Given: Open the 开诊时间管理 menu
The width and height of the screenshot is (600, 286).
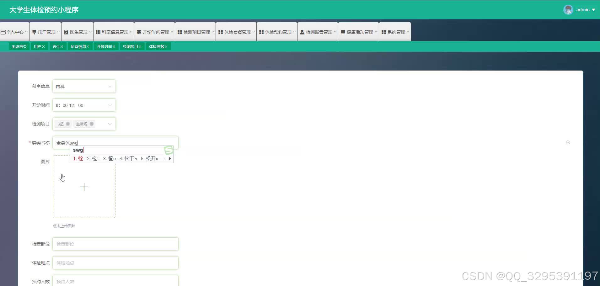Looking at the screenshot, I should tap(155, 32).
